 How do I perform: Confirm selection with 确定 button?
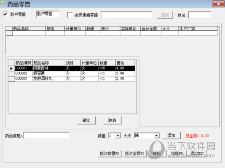coord(86,120)
